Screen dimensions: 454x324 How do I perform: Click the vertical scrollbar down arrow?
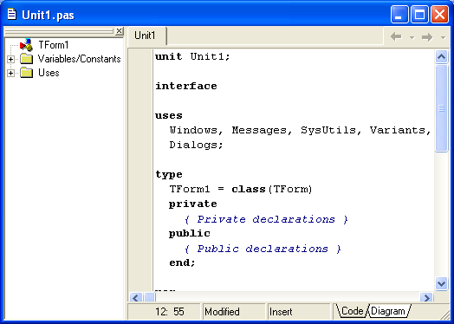tap(441, 283)
